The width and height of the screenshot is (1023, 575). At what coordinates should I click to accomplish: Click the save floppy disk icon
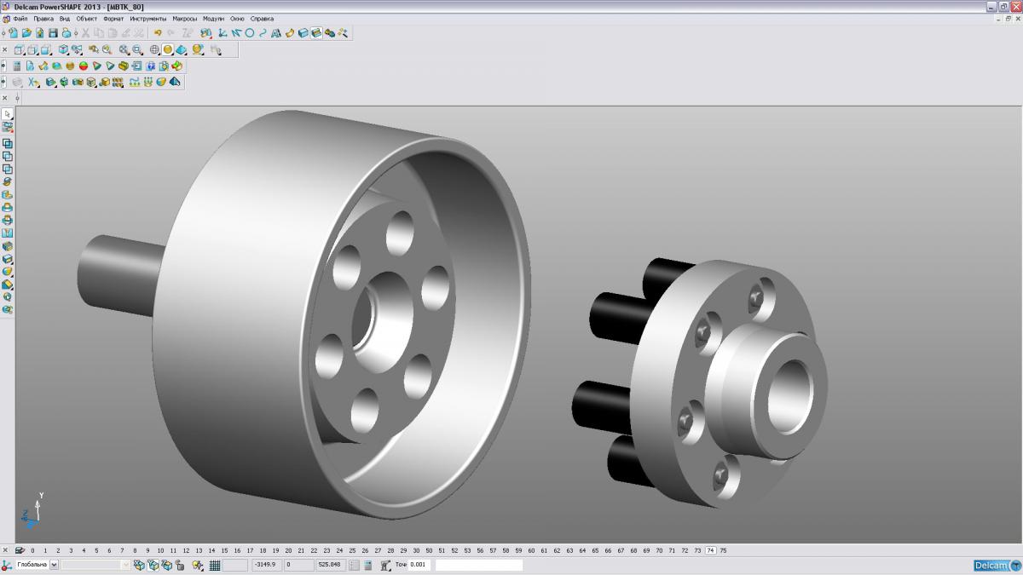tap(53, 32)
